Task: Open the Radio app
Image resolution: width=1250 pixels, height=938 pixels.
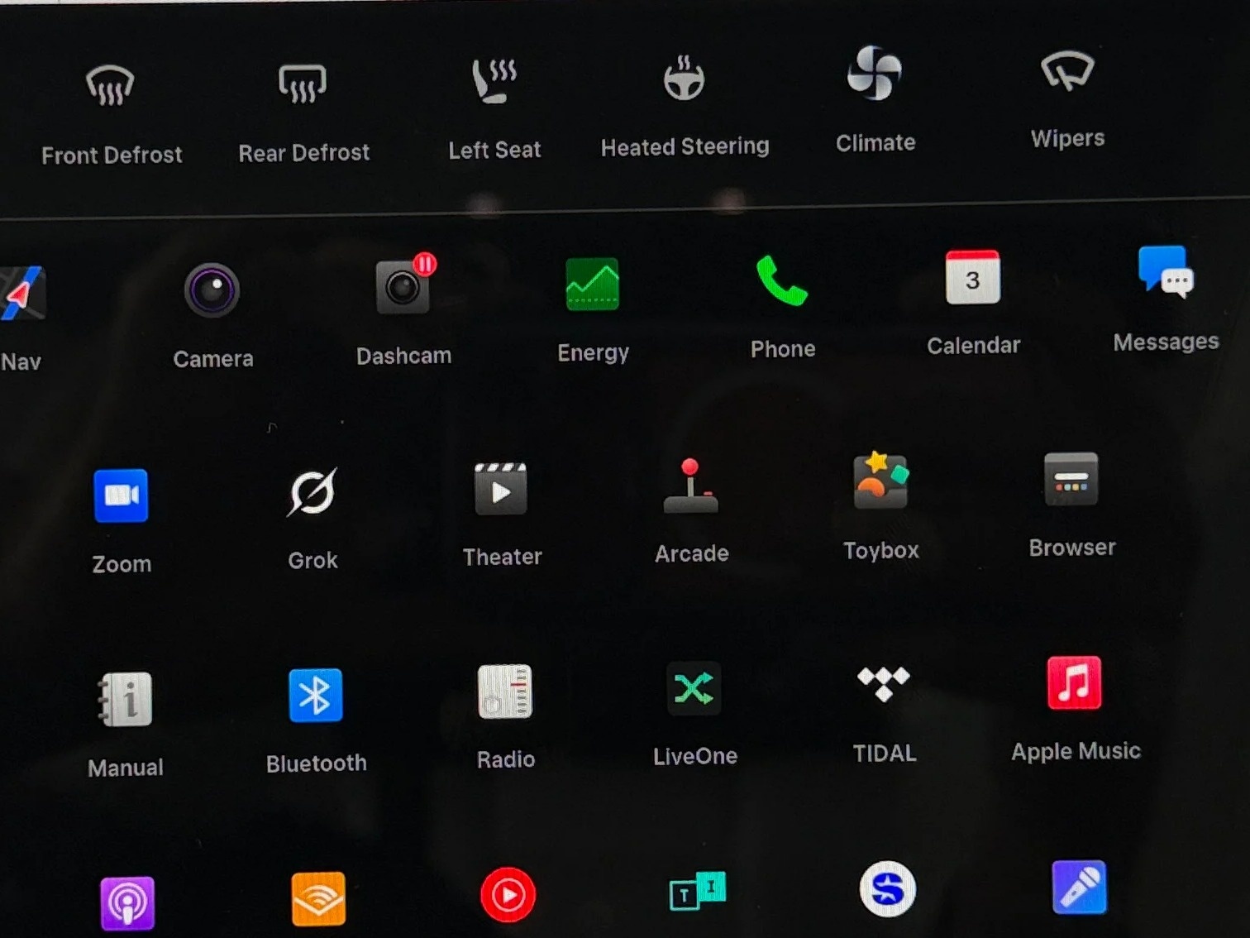Action: (505, 692)
